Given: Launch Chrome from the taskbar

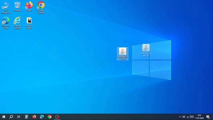Looking at the screenshot, I should [50, 117].
